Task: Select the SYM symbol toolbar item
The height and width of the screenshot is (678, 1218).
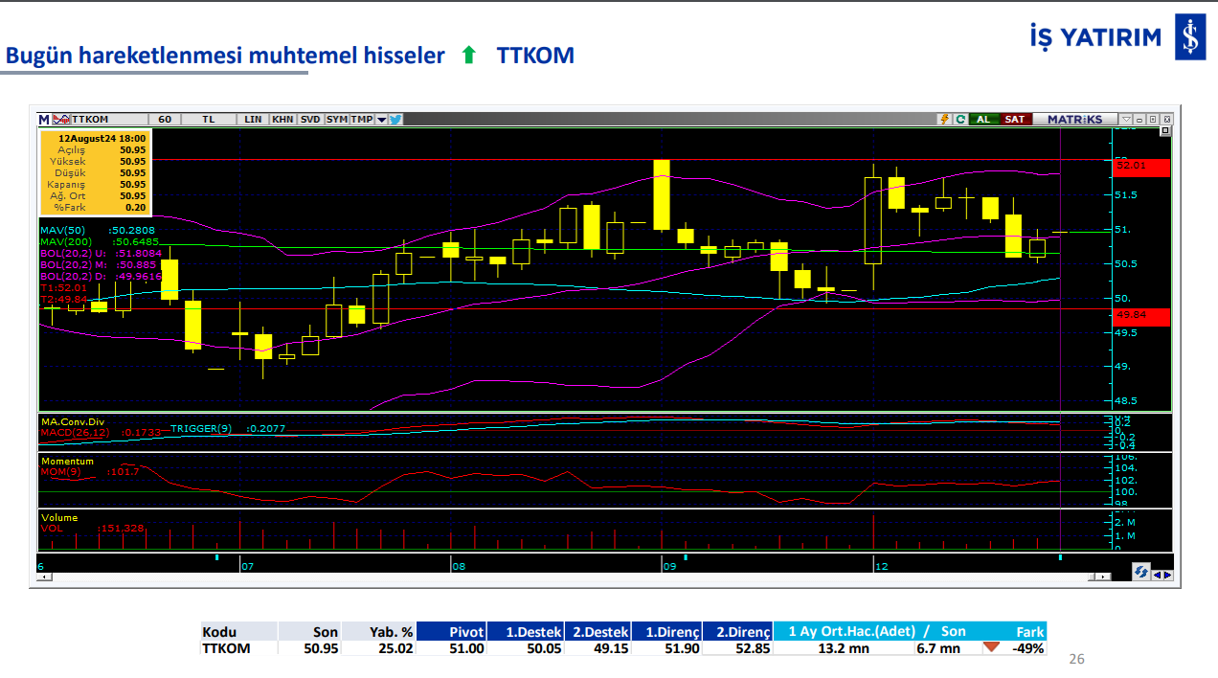Action: [336, 120]
